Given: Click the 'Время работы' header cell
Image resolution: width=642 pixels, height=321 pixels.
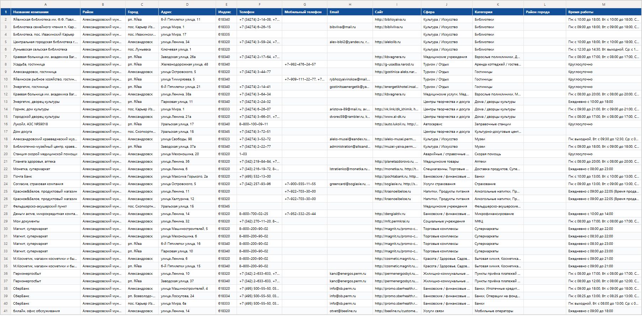Looking at the screenshot, I should [604, 12].
